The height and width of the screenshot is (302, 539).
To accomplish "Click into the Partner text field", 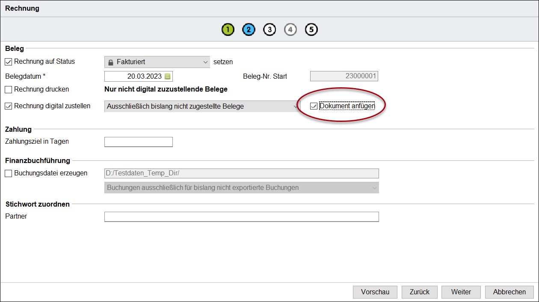I will click(x=241, y=217).
